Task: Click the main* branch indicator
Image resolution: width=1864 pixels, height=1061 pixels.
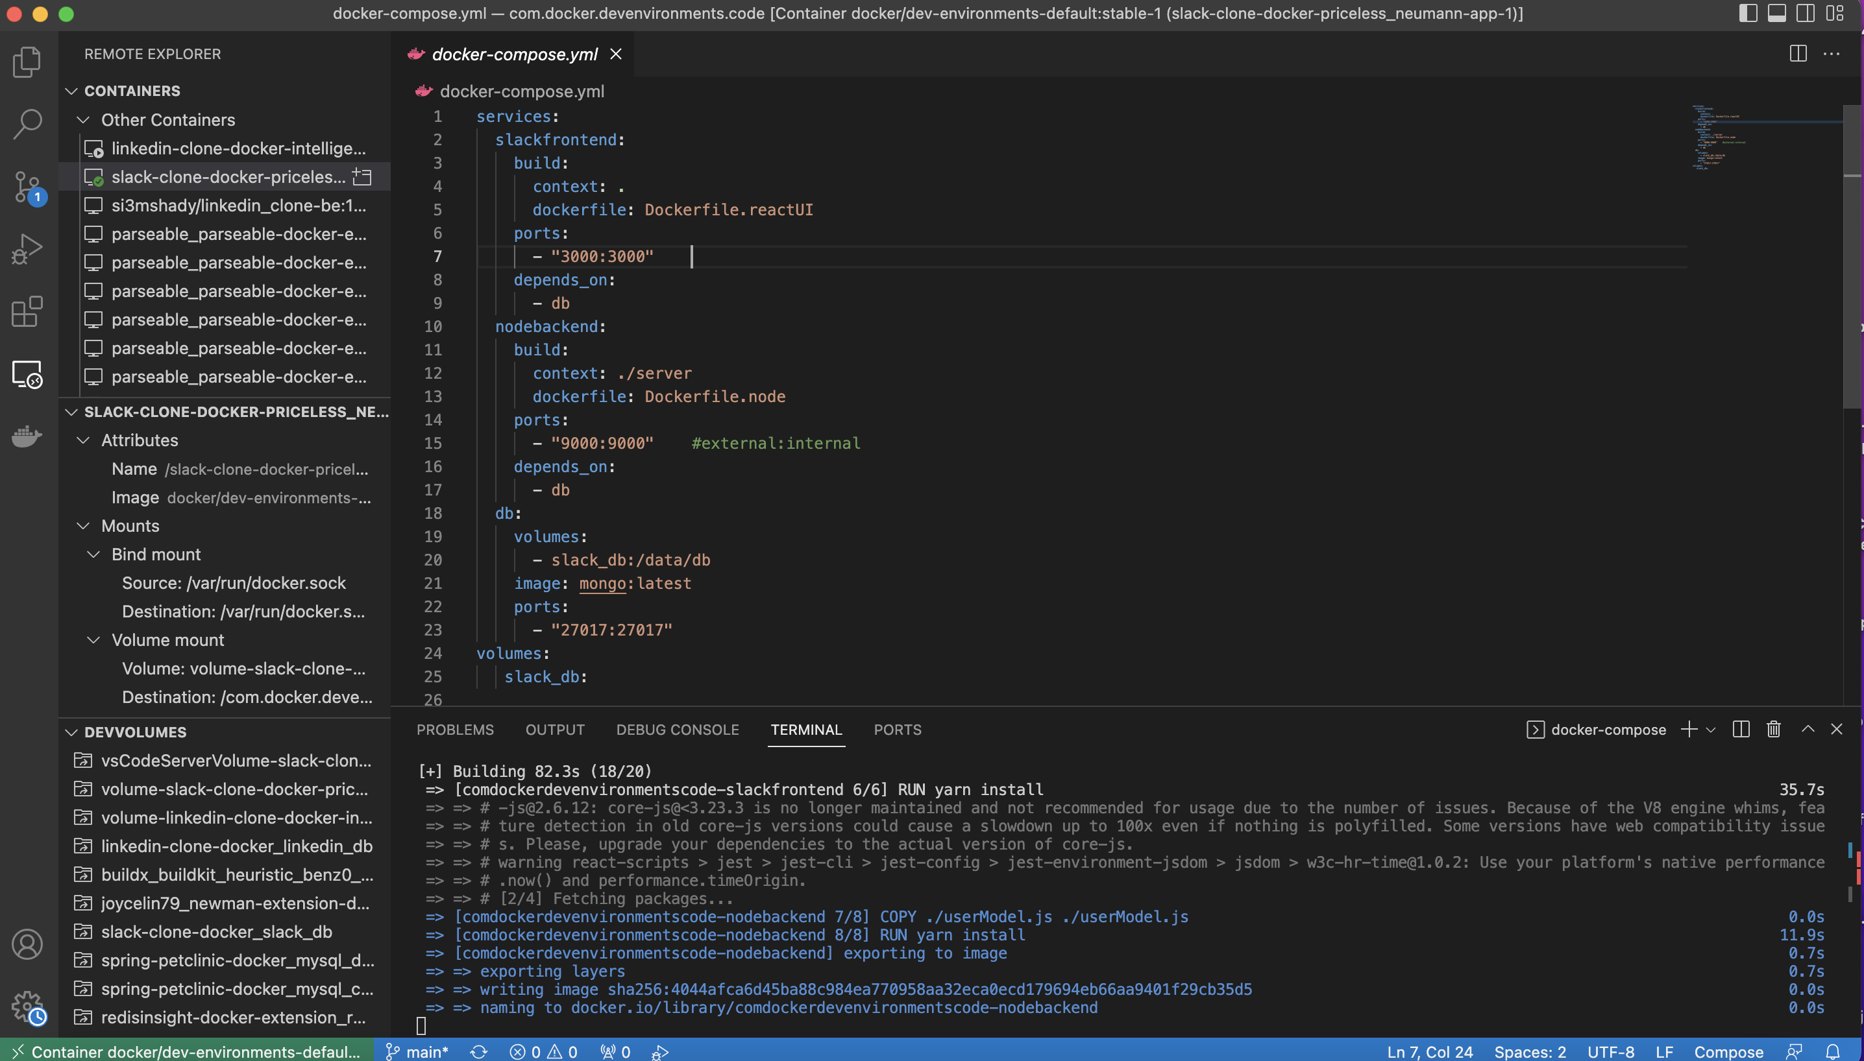Action: tap(417, 1051)
